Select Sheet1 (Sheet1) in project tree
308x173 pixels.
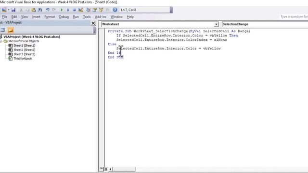(25, 46)
